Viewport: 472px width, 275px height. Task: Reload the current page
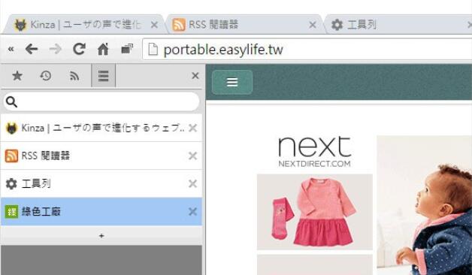[x=79, y=49]
